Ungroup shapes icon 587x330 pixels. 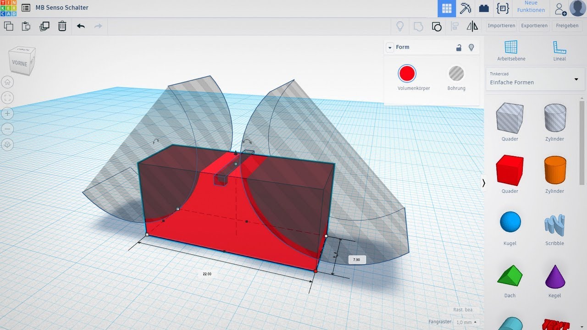[437, 26]
